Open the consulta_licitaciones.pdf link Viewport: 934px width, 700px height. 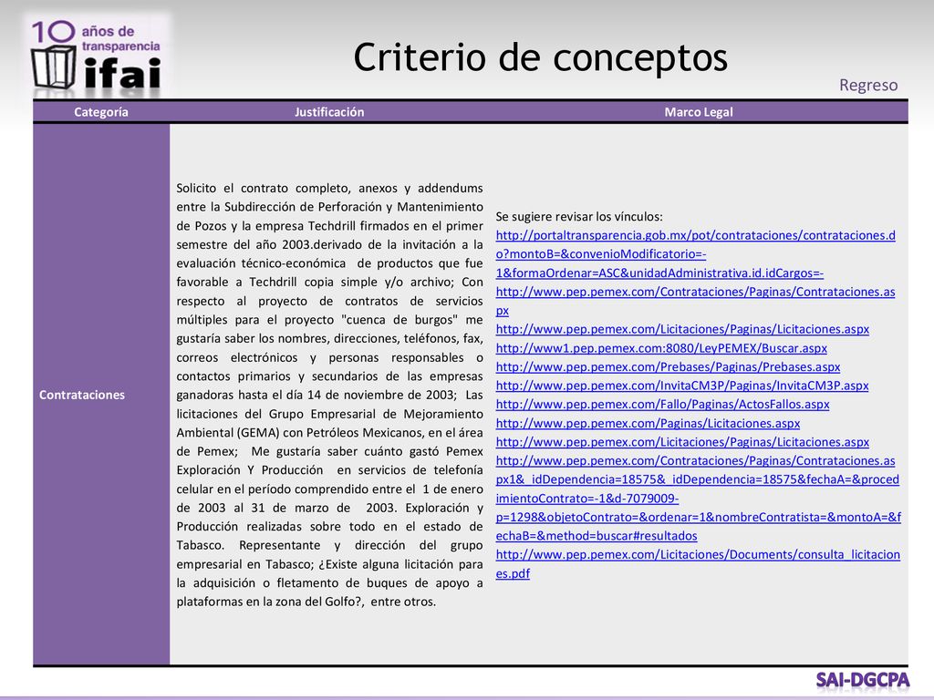698,563
